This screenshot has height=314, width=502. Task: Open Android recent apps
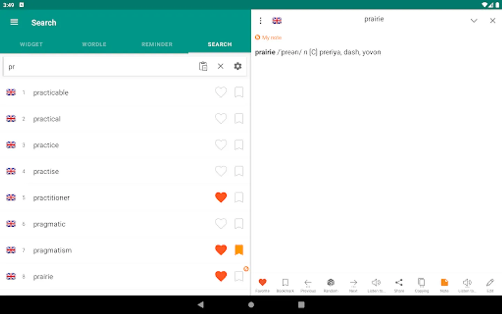(301, 305)
